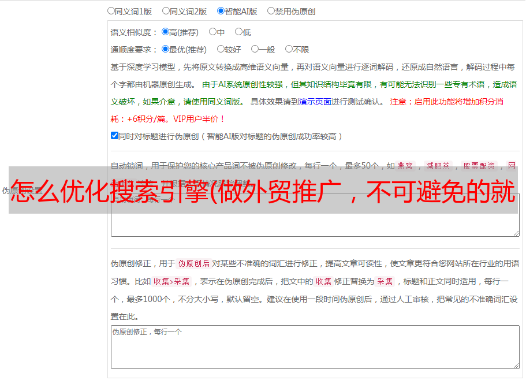Choose 最优(推荐) for 通顺度要求

pos(165,49)
